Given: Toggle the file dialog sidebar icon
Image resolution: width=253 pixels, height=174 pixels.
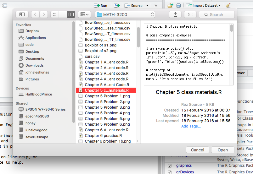Looking at the screenshot, I should click(x=22, y=14).
